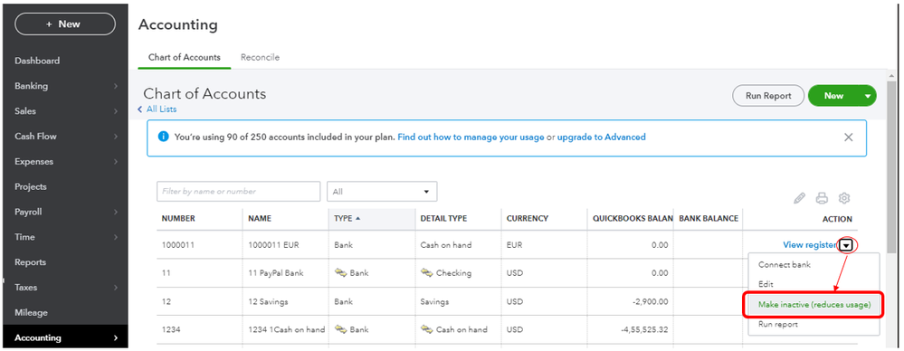This screenshot has height=351, width=904.
Task: Open dropdown arrow next to View register
Action: click(846, 245)
